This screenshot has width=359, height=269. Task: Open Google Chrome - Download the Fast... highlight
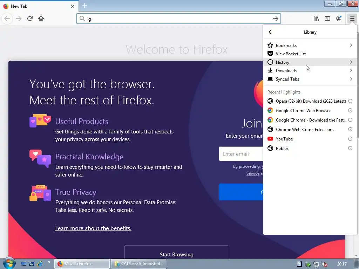[x=310, y=120]
